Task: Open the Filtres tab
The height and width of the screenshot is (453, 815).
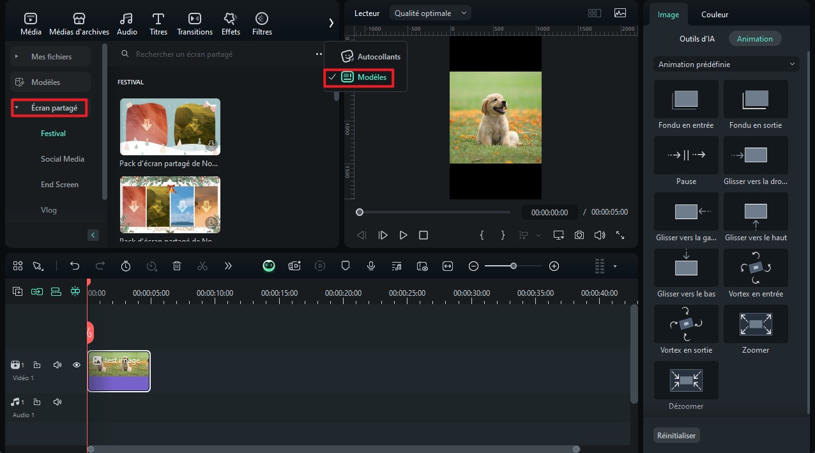Action: pos(262,24)
